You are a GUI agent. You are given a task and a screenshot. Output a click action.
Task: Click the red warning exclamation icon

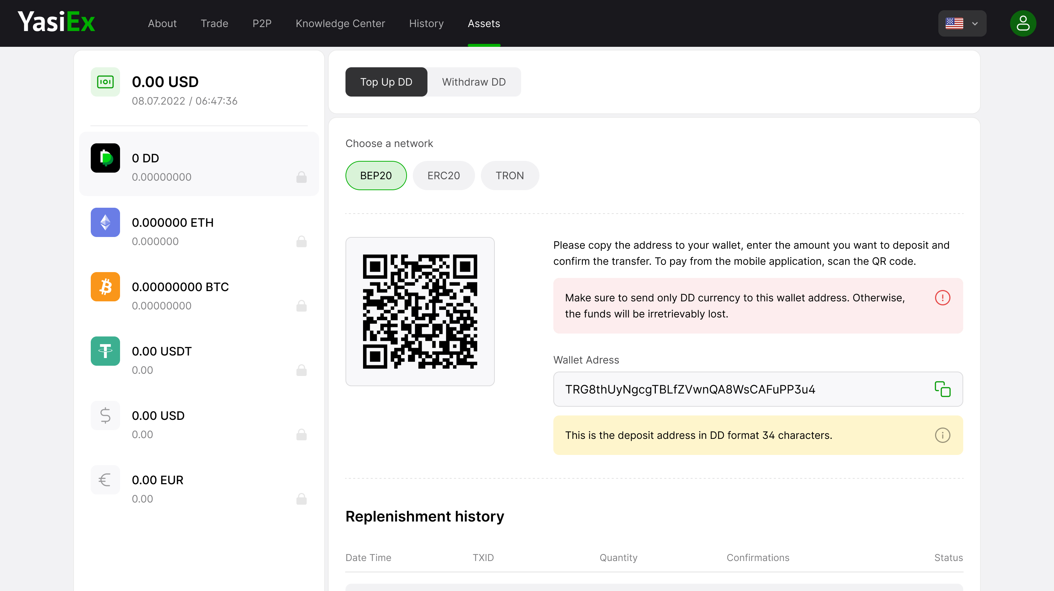pyautogui.click(x=942, y=297)
